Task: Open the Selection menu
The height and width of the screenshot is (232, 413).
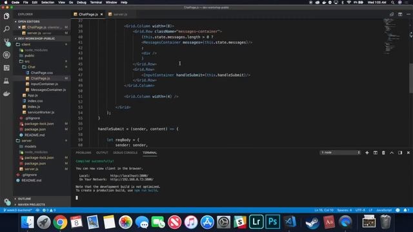Action: (48, 3)
